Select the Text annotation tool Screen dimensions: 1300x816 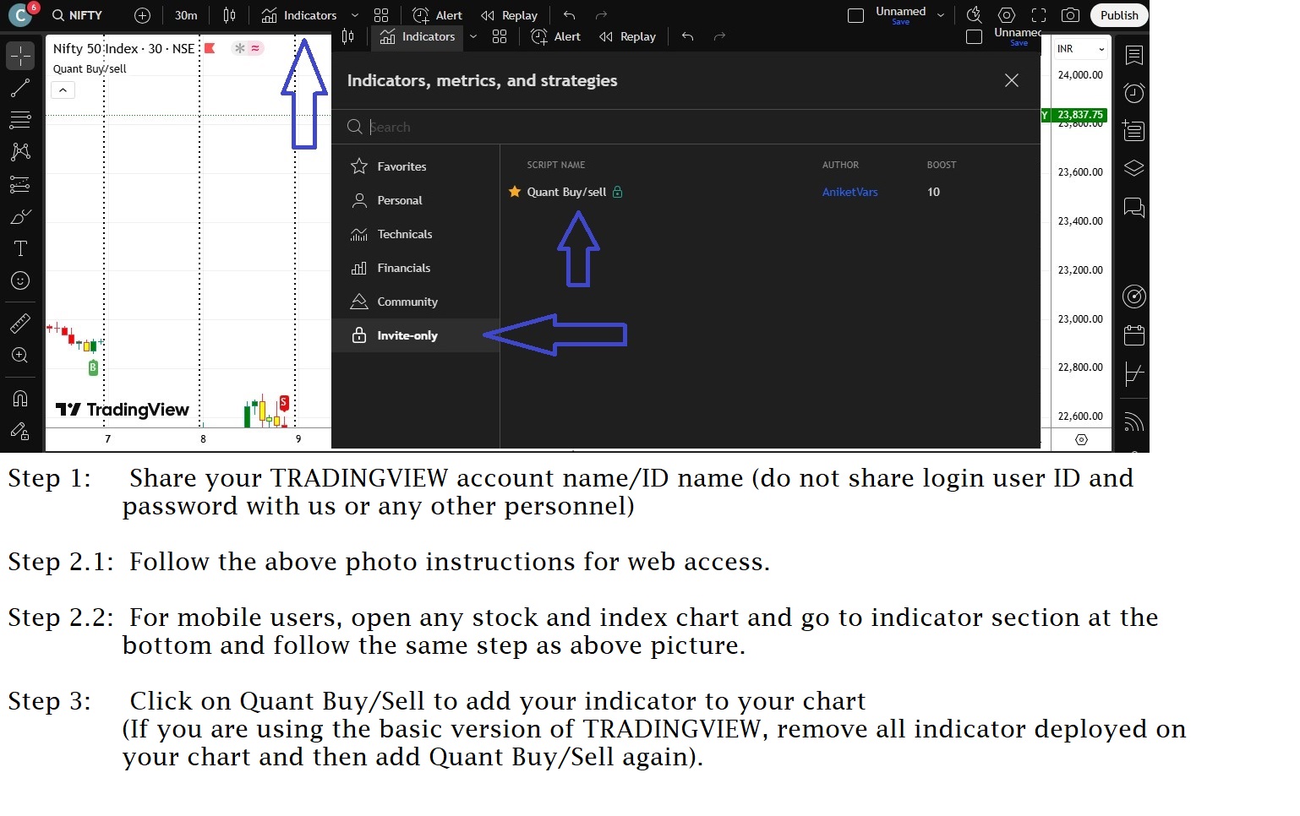point(20,248)
